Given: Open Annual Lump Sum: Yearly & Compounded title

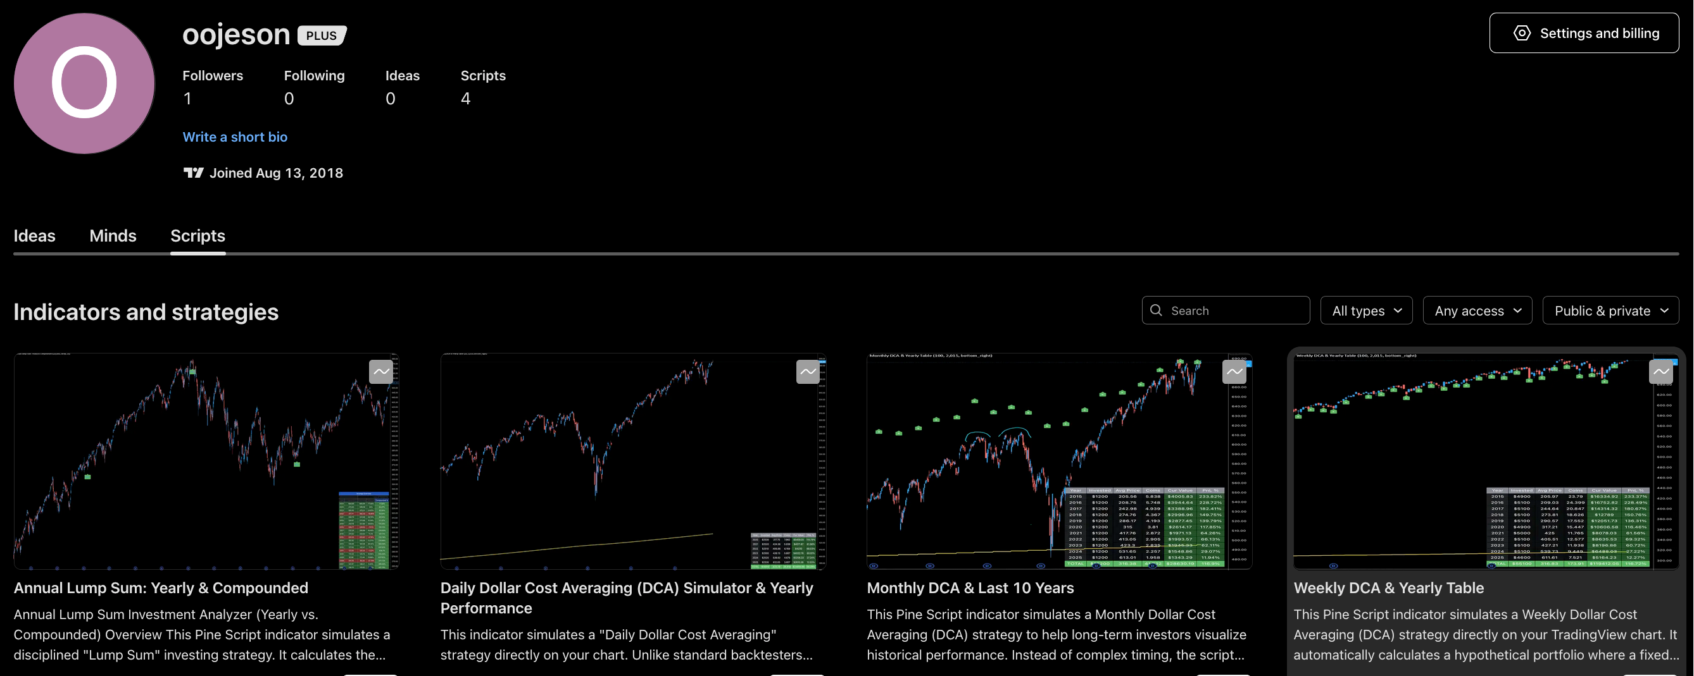Looking at the screenshot, I should 160,588.
